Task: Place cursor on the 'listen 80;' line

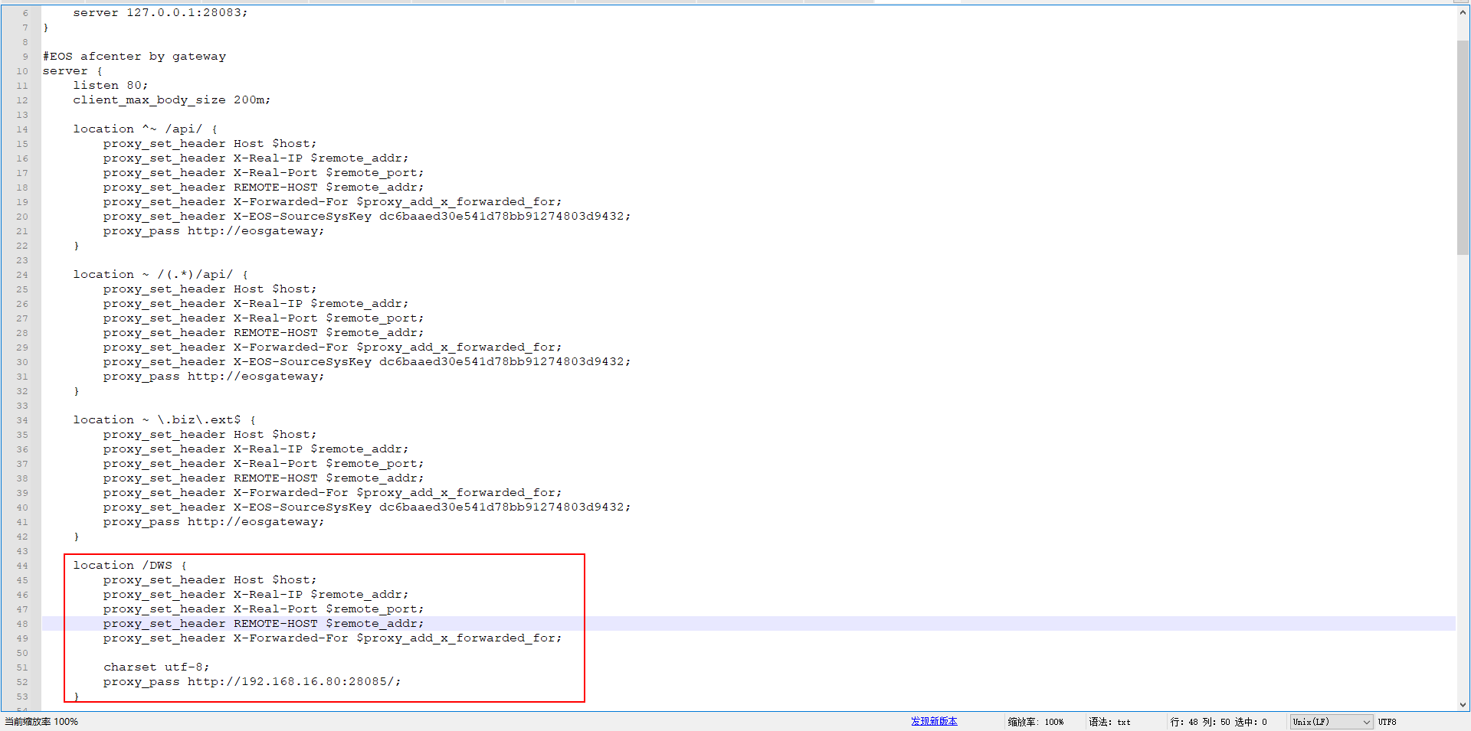Action: point(110,86)
